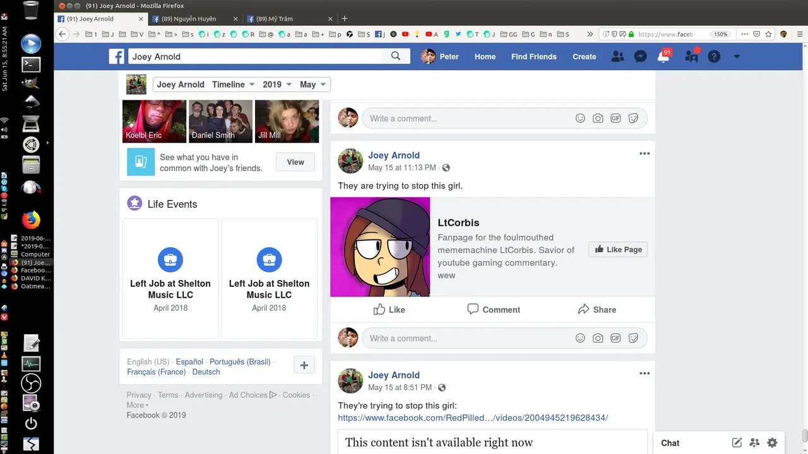808x454 pixels.
Task: Share the LtCorbis post
Action: click(x=597, y=310)
